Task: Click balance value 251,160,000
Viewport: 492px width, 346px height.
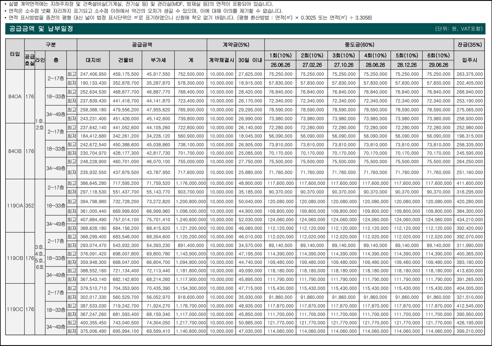Action: point(470,173)
